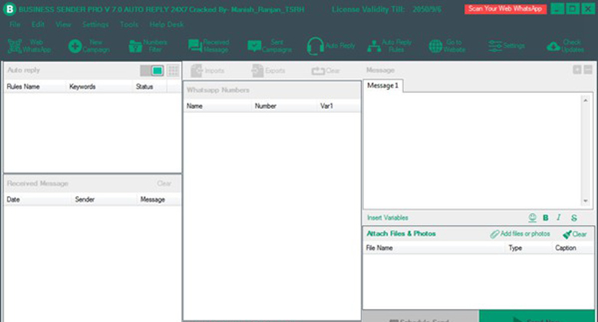The width and height of the screenshot is (598, 322).
Task: Open the Numbers Filter tool
Action: tap(148, 46)
